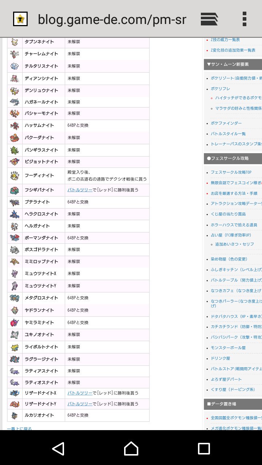Open the 染め物屋（色の変更） sidebar link
262x465 pixels.
[x=229, y=259]
